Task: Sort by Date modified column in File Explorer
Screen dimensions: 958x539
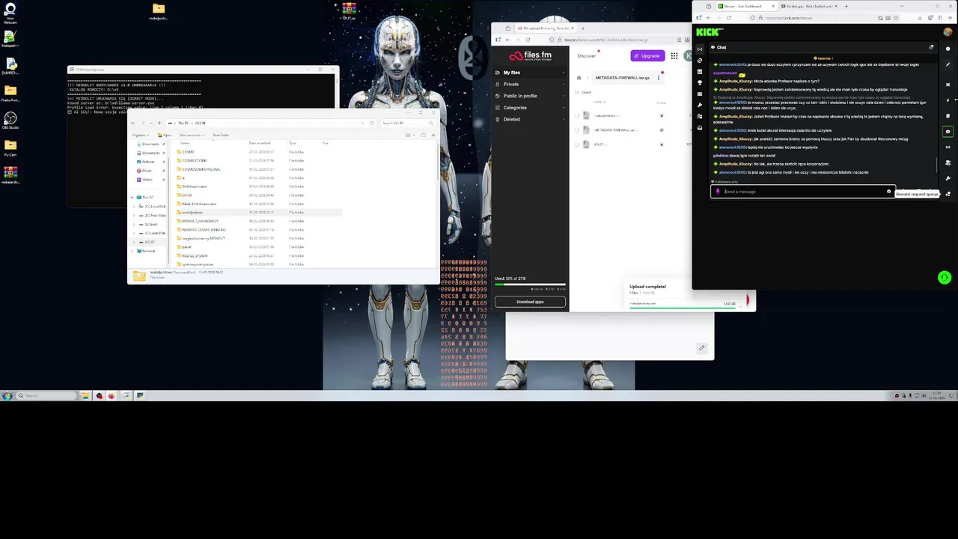Action: pos(260,143)
